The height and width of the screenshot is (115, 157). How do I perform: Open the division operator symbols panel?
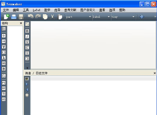(x=4, y=35)
